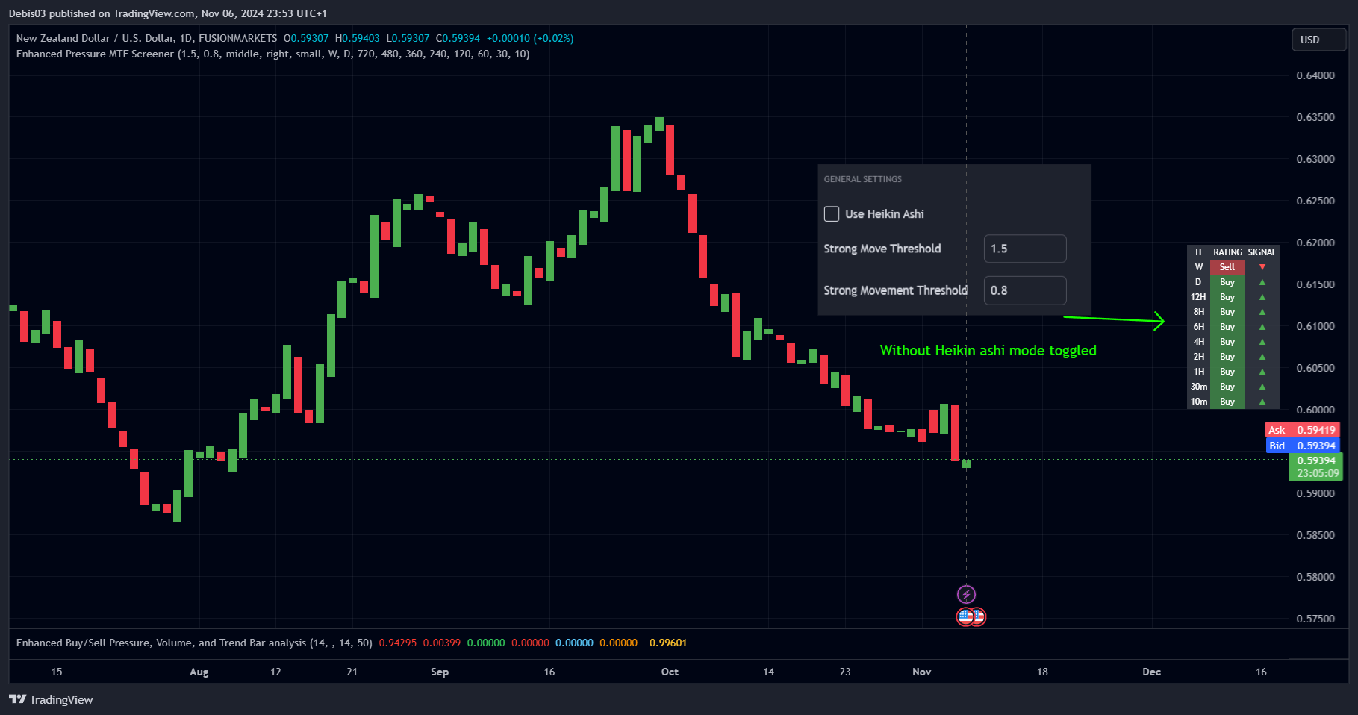
Task: Click the green signal arrow in 30m row
Action: click(1262, 387)
